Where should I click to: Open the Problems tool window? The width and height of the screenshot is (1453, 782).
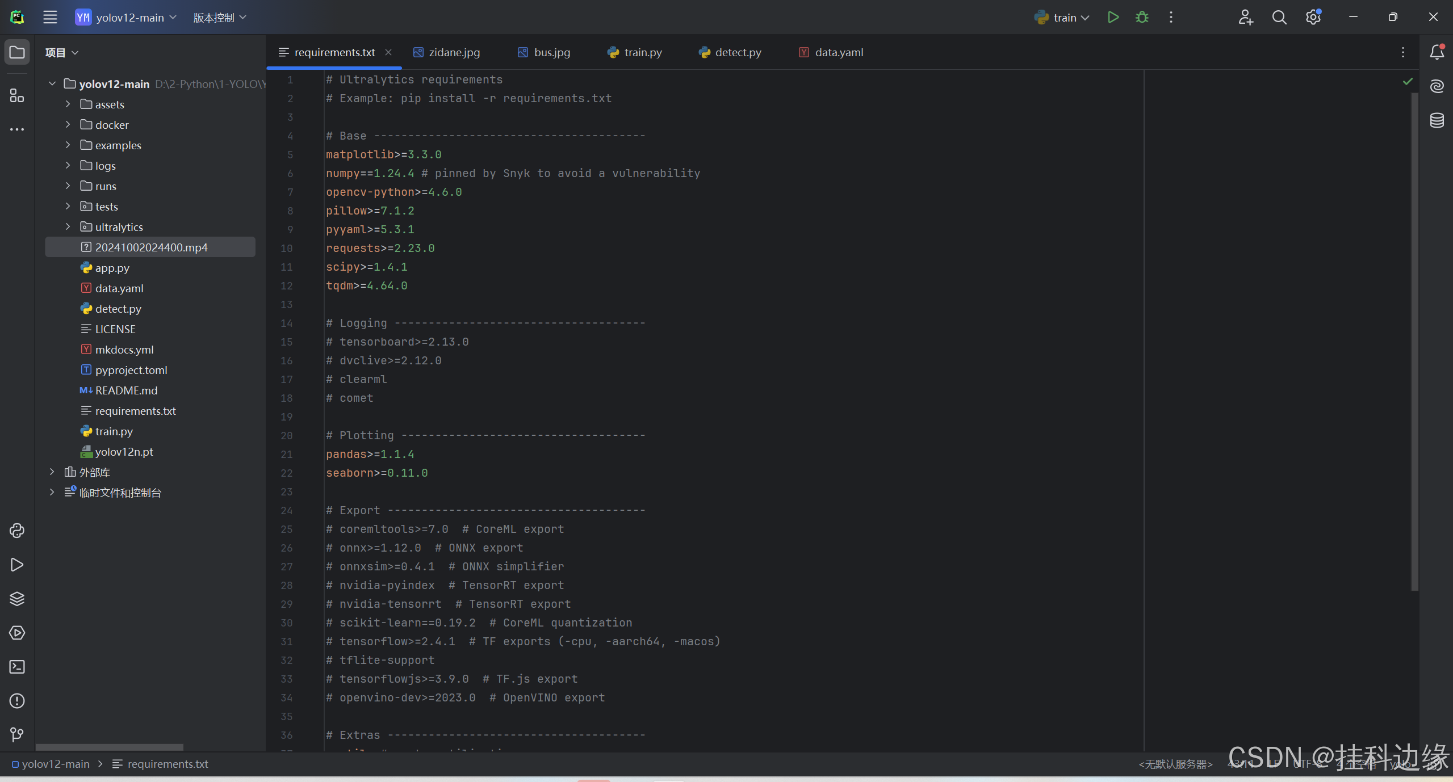click(17, 701)
